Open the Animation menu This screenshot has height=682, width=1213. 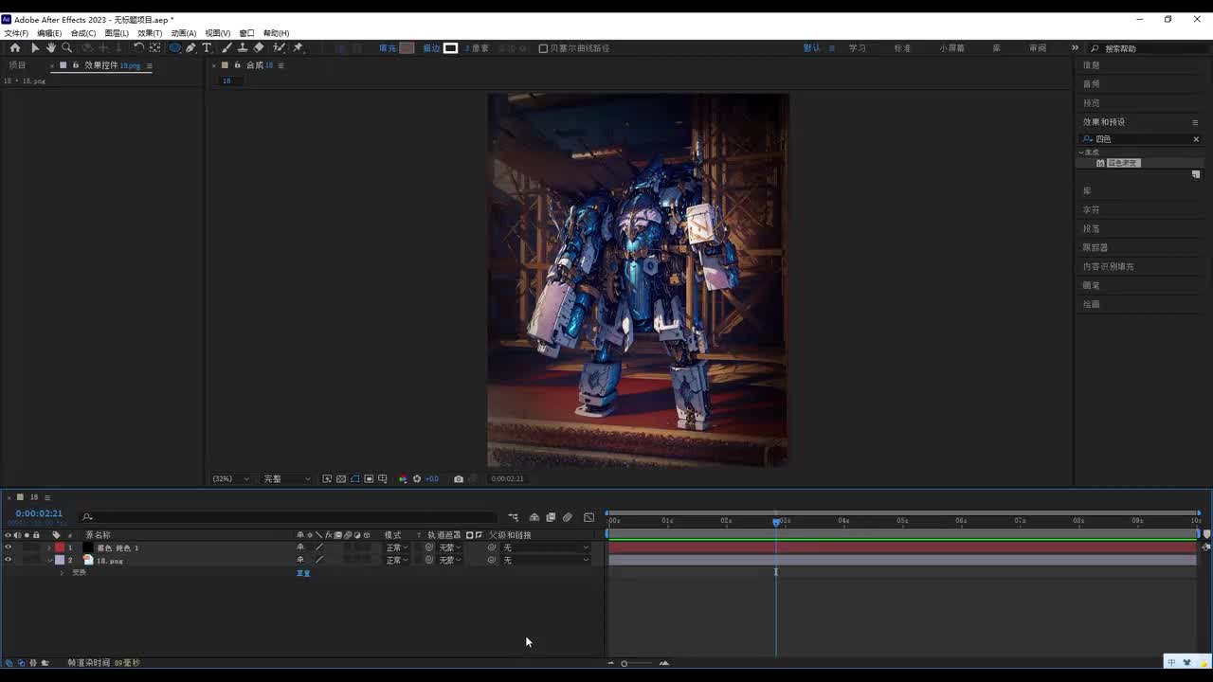coord(184,33)
